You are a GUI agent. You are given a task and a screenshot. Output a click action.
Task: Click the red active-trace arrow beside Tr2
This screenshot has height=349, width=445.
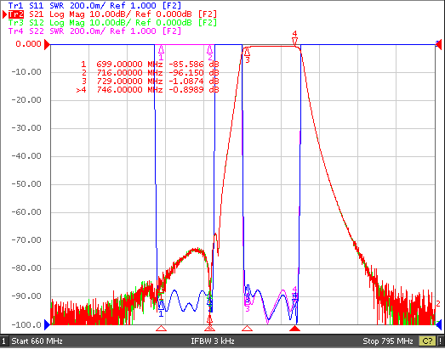pyautogui.click(x=4, y=14)
